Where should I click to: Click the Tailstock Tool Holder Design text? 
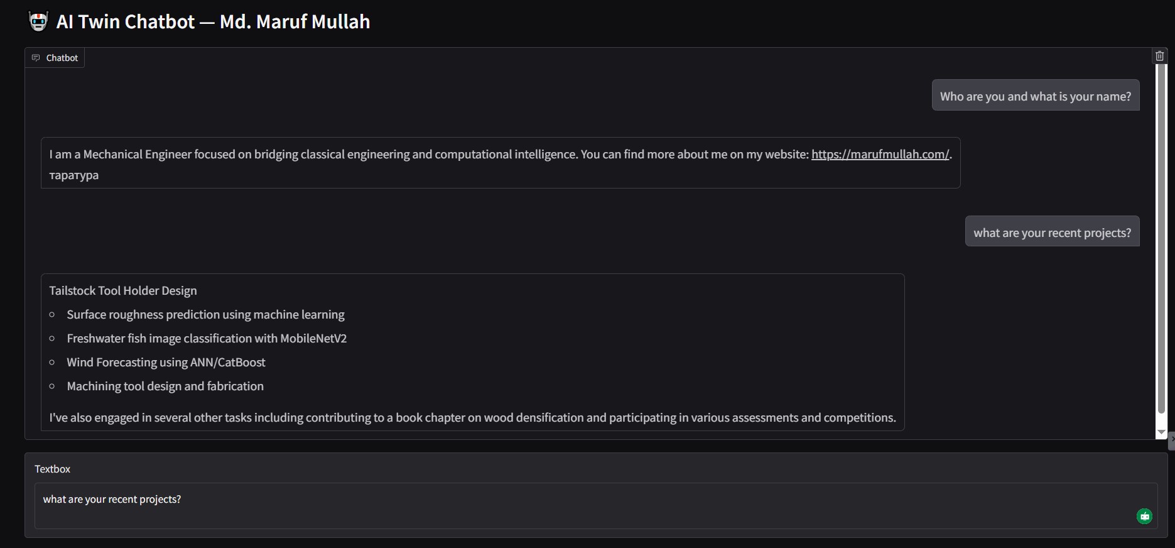pos(123,291)
